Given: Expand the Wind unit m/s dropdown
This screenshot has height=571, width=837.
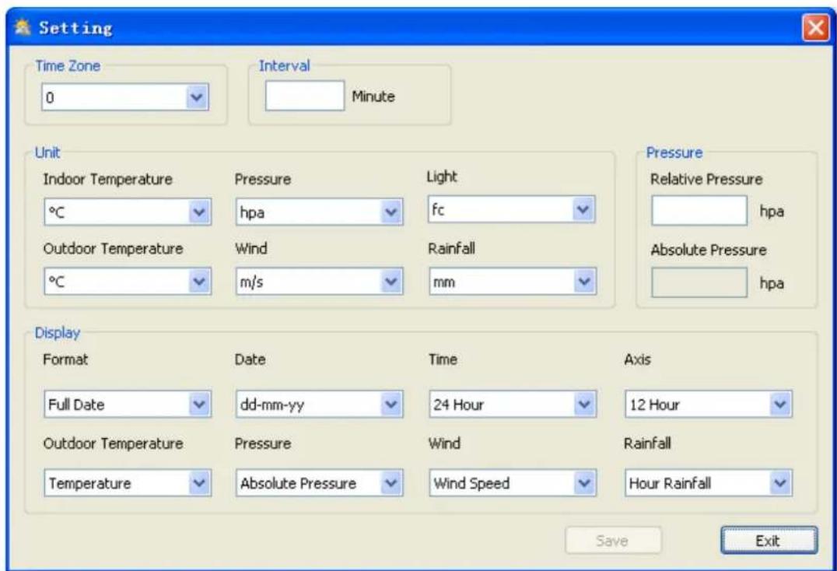Looking at the screenshot, I should [x=393, y=282].
